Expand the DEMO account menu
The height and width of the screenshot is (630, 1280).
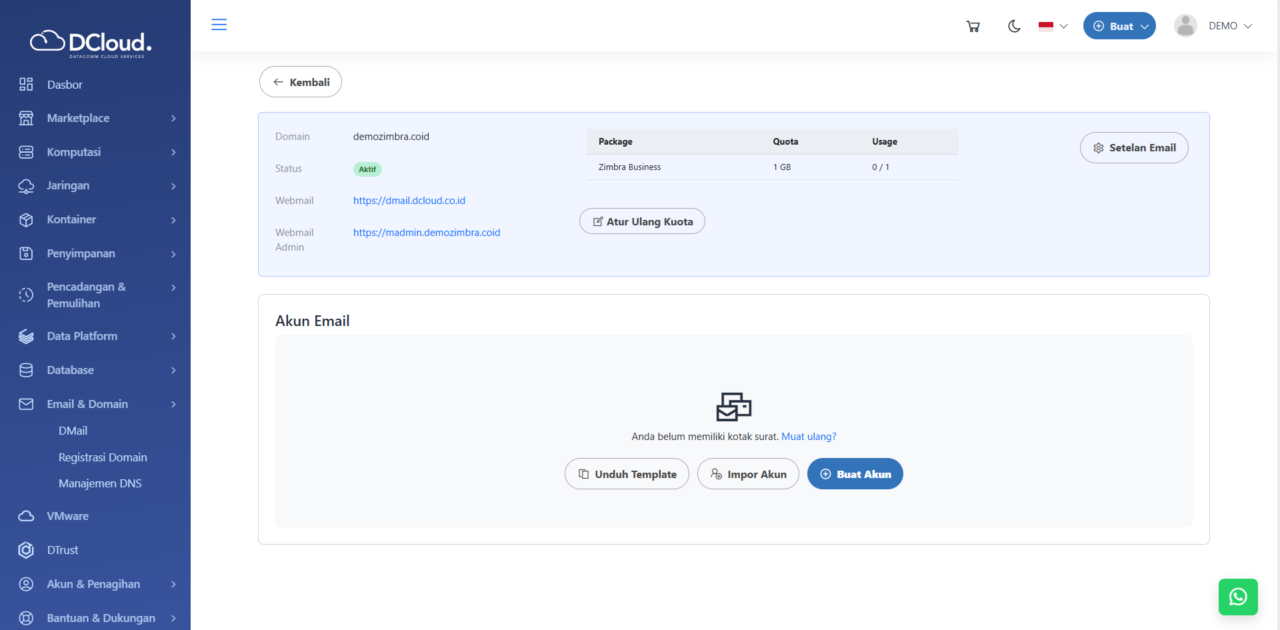[x=1230, y=26]
